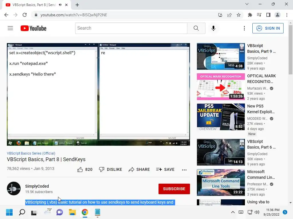Image resolution: width=293 pixels, height=219 pixels.
Task: Open the SimplyCoded channel avatar
Action: pyautogui.click(x=14, y=188)
